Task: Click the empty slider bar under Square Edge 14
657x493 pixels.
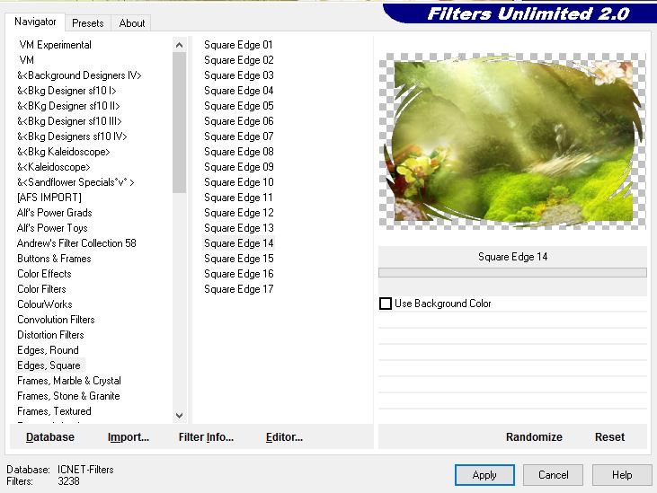Action: [512, 273]
